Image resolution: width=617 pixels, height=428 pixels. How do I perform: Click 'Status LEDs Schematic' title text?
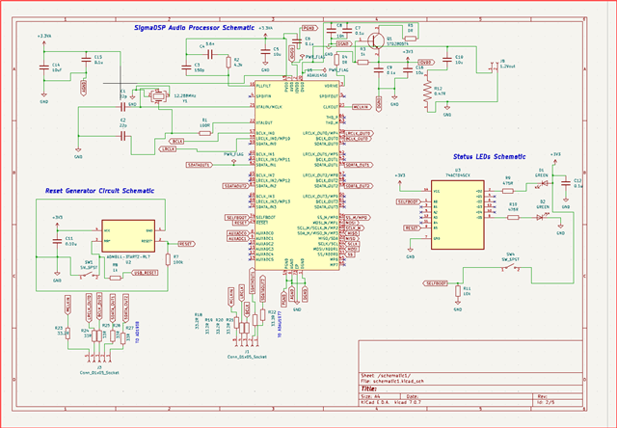pos(489,156)
